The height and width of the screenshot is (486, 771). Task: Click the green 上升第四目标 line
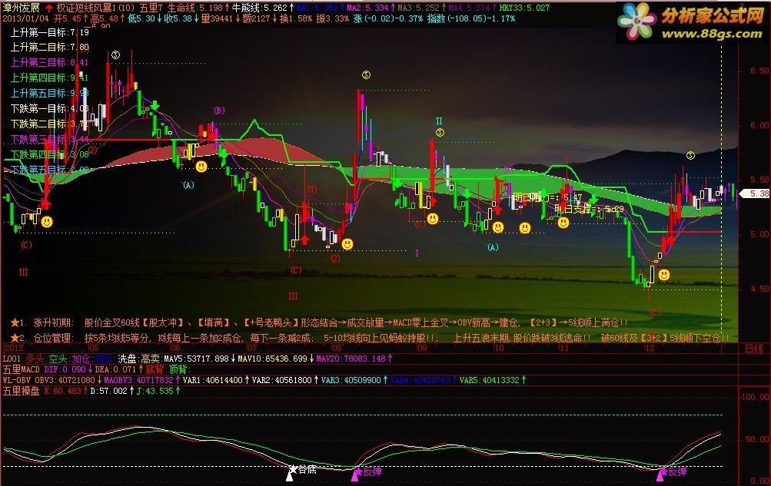pos(50,78)
